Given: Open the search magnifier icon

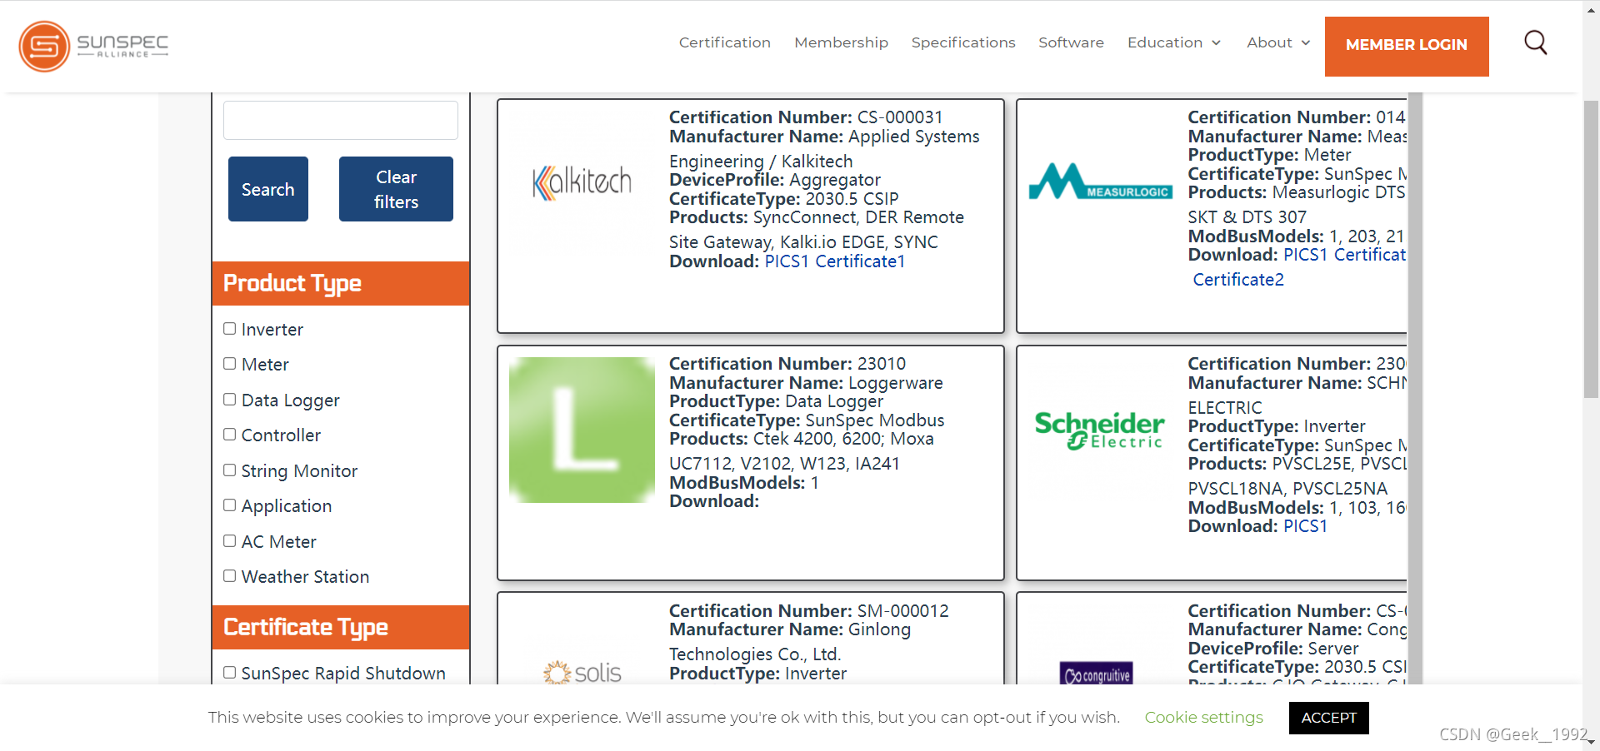Looking at the screenshot, I should click(1535, 42).
